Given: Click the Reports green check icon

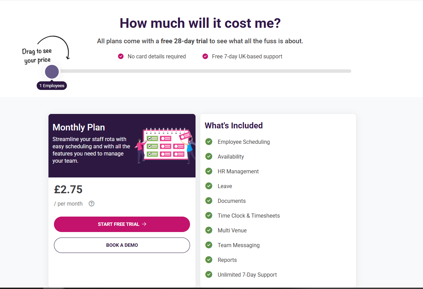Looking at the screenshot, I should (209, 260).
